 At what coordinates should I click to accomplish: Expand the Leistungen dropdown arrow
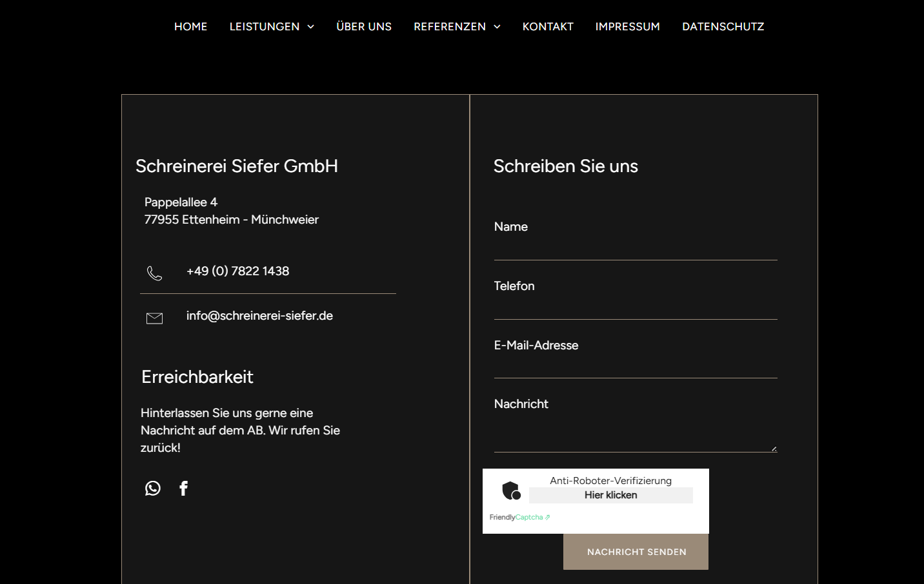pyautogui.click(x=311, y=27)
